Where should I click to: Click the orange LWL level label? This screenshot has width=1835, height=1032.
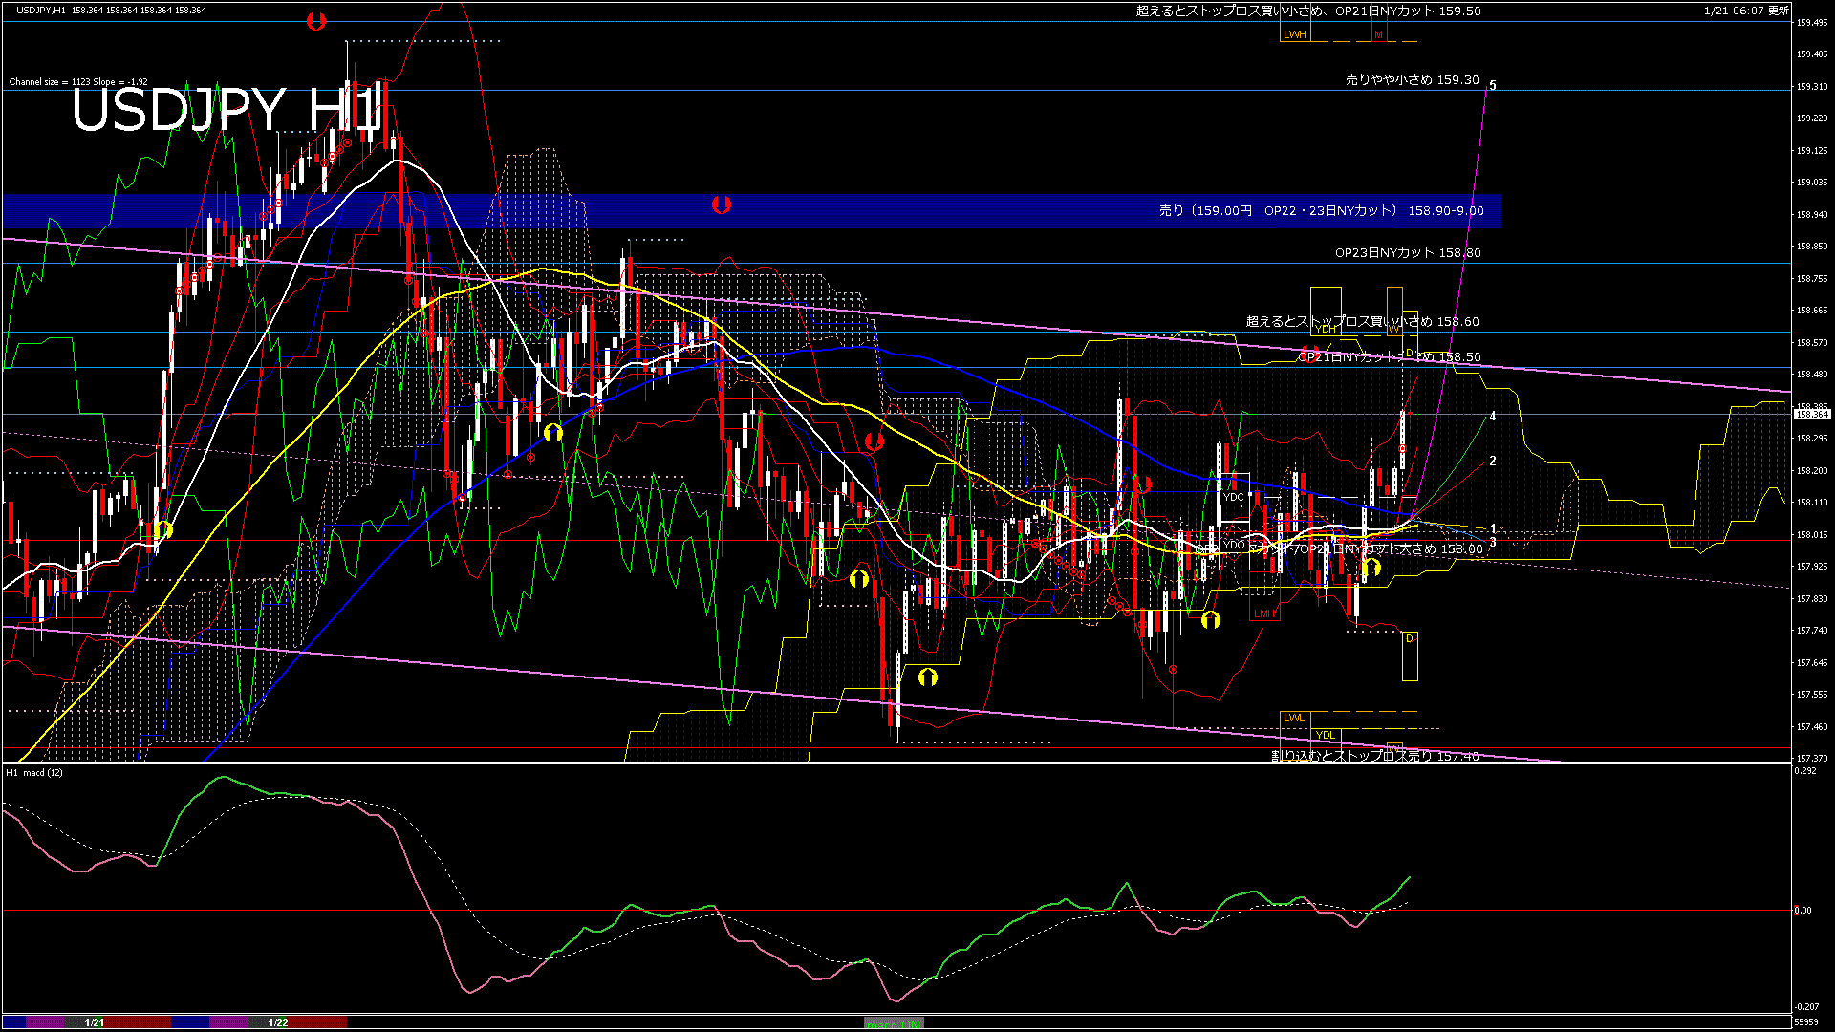pos(1294,718)
